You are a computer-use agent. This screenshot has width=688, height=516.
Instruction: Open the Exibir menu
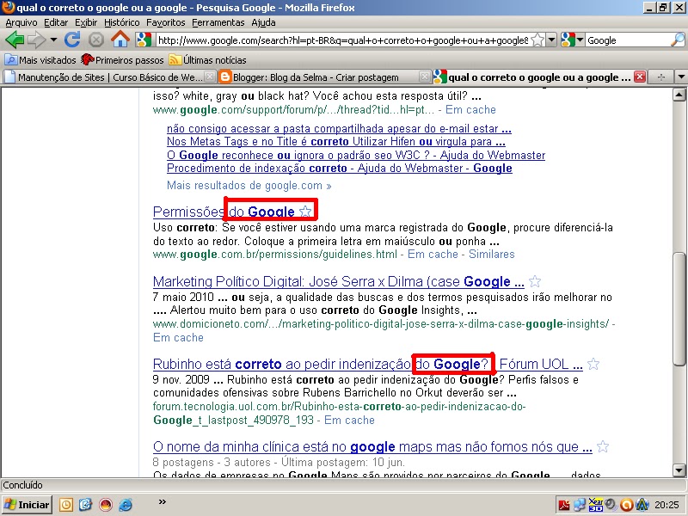(x=86, y=22)
